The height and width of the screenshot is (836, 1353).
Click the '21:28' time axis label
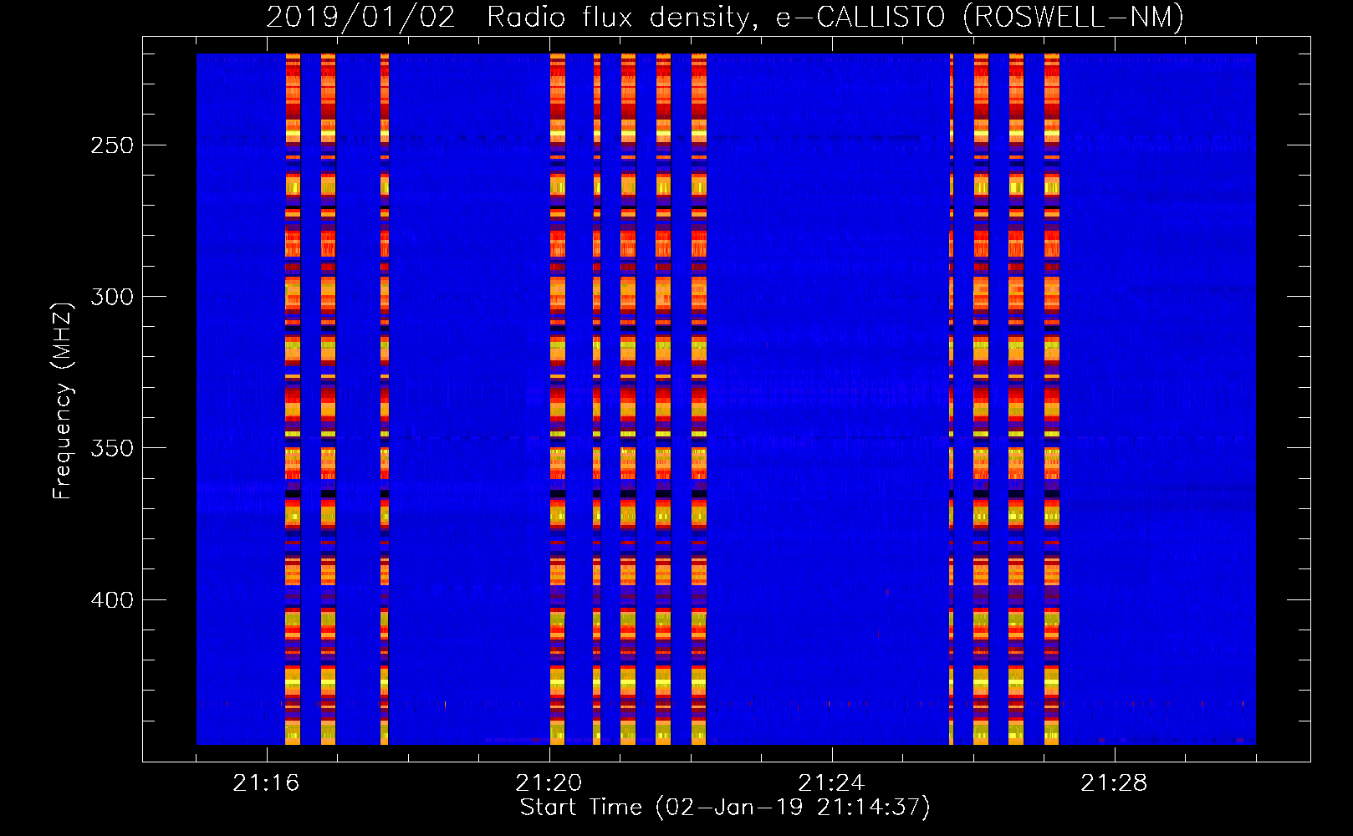pos(1114,783)
